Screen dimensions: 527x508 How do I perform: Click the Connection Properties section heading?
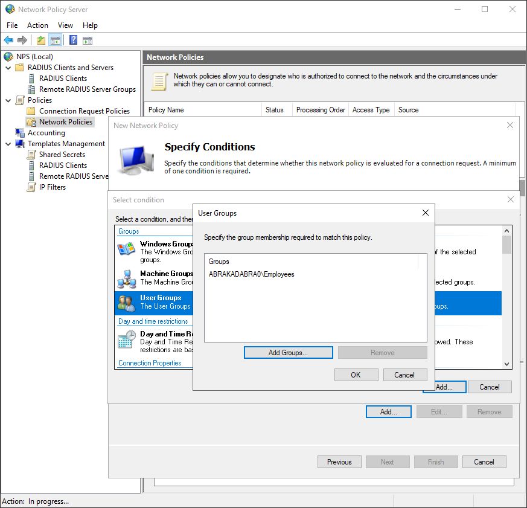click(150, 363)
